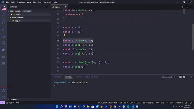The height and width of the screenshot is (109, 194).
Task: Open the Accounts menu icon
Action: pos(3,91)
